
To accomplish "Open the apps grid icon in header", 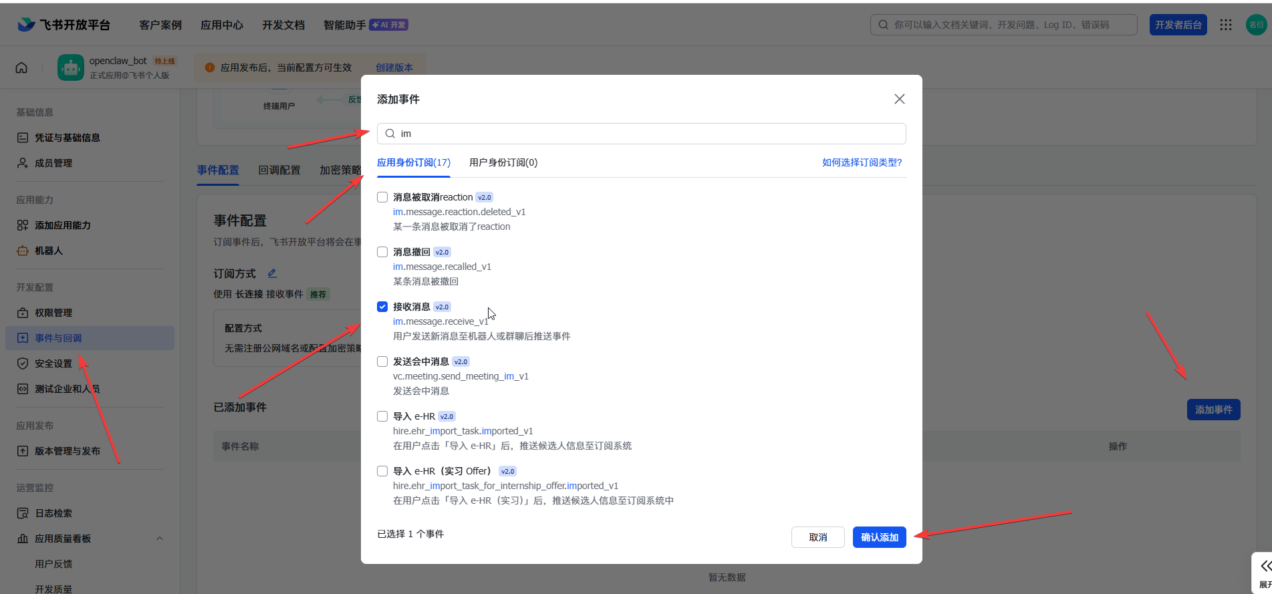I will (x=1225, y=25).
